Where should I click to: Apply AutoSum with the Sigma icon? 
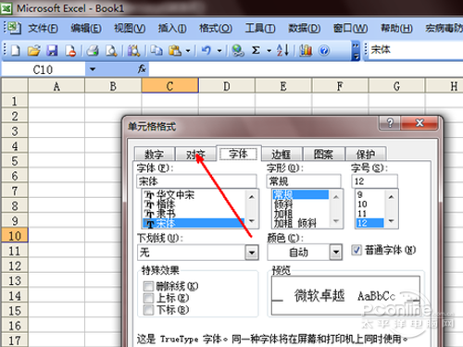pos(256,50)
